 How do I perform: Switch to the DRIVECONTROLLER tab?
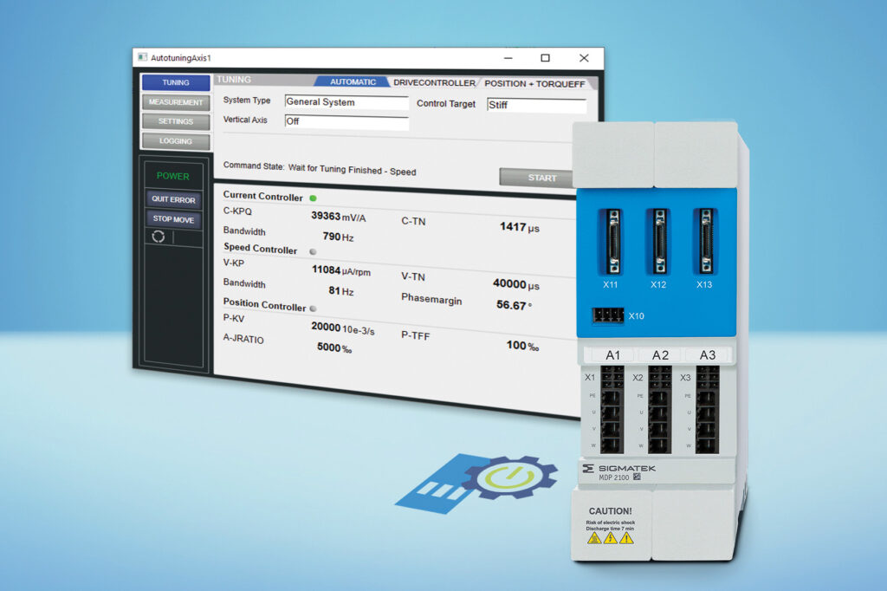pyautogui.click(x=434, y=83)
